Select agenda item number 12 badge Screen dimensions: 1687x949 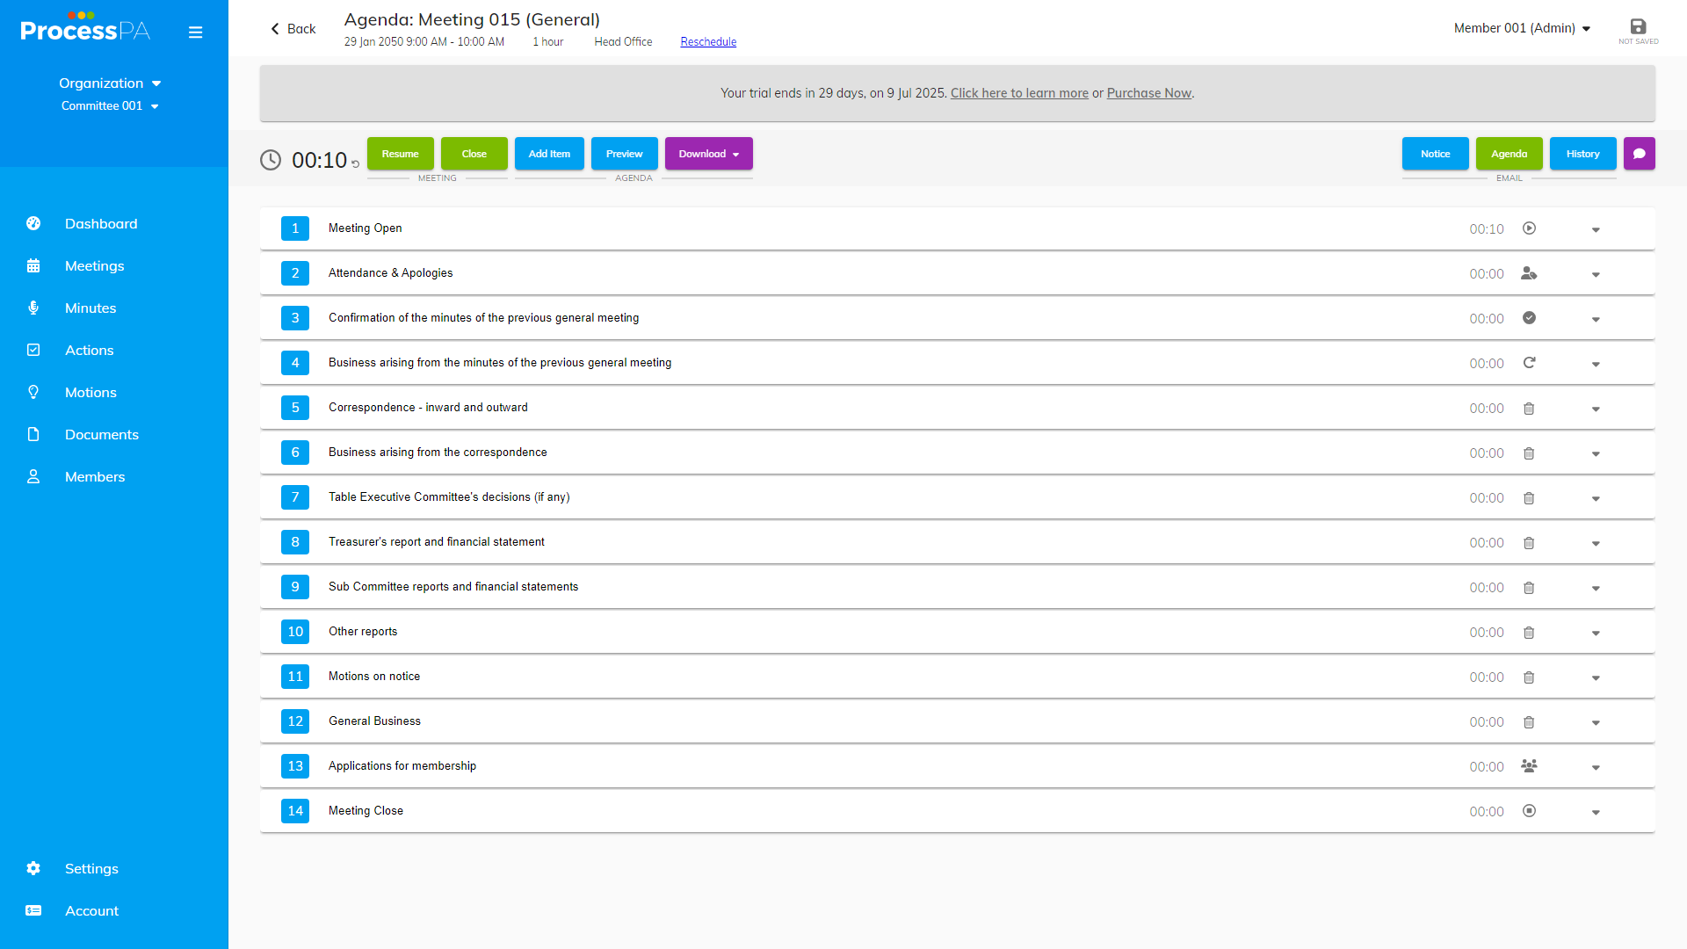(295, 721)
